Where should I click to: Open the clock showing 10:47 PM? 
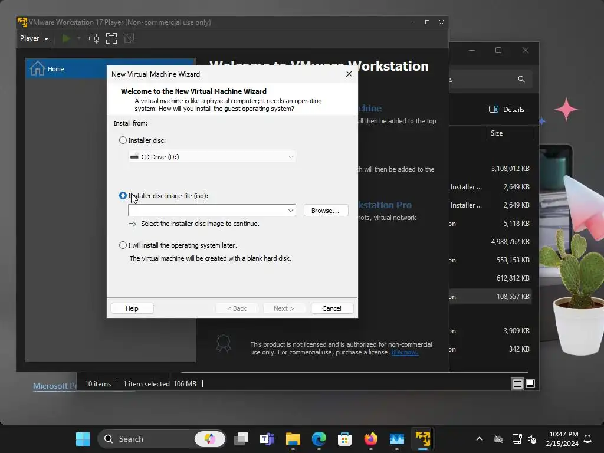point(562,439)
